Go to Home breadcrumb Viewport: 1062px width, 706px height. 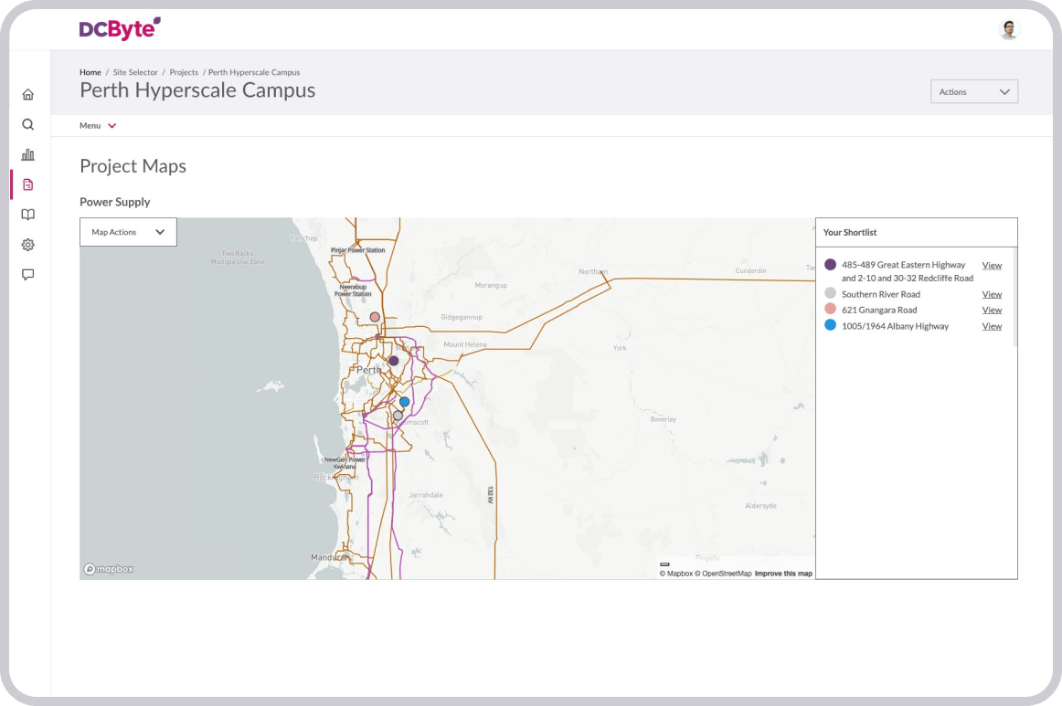[x=90, y=72]
